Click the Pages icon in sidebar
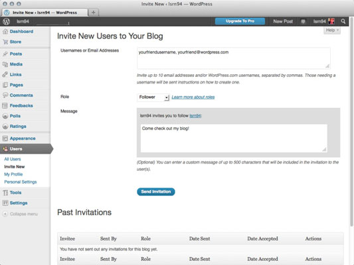This screenshot has width=354, height=265. click(x=5, y=85)
